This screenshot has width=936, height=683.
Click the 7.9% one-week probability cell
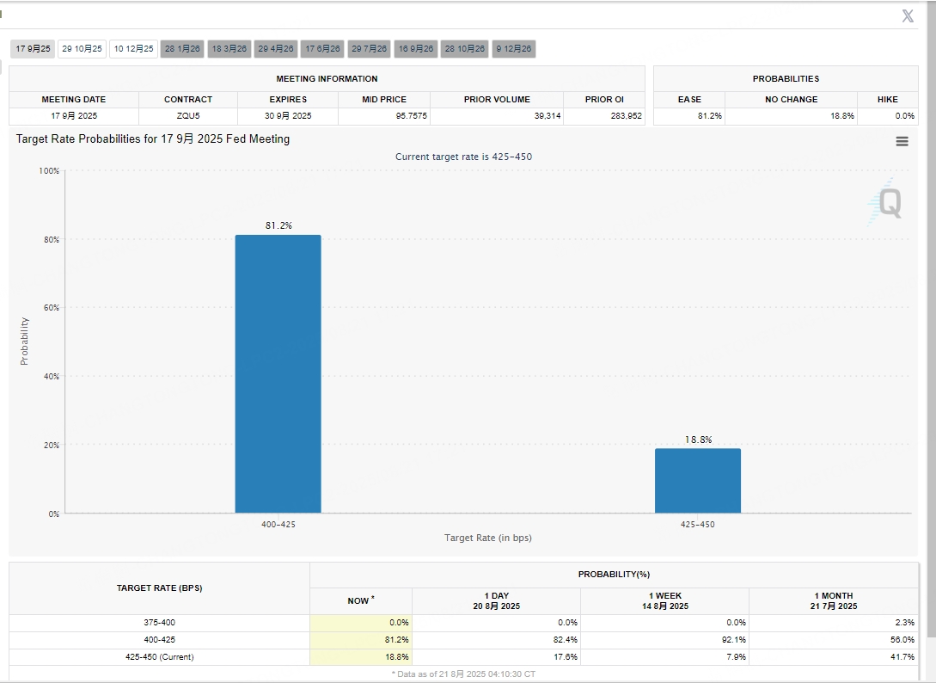click(x=665, y=657)
